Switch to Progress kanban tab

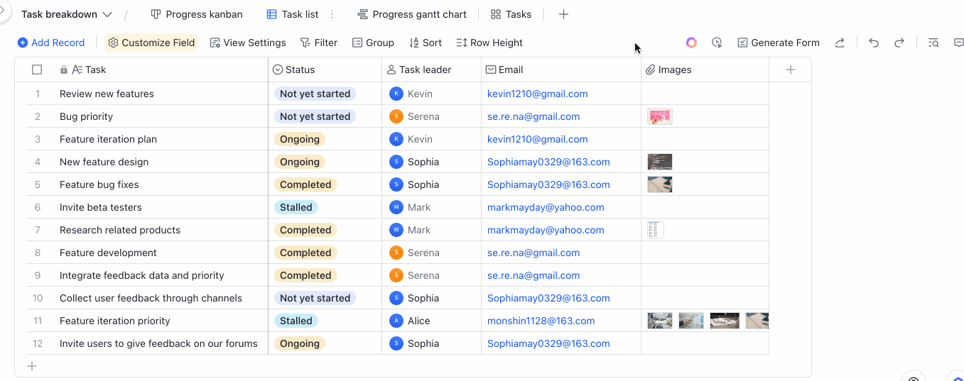[x=197, y=14]
